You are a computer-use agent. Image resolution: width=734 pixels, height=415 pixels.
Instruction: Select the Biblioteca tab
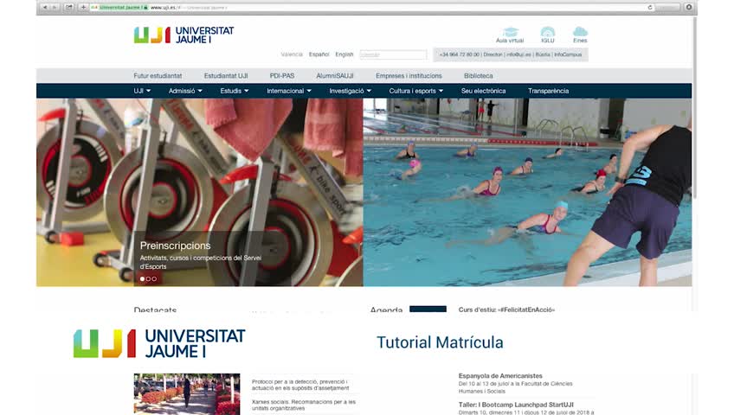(x=479, y=76)
